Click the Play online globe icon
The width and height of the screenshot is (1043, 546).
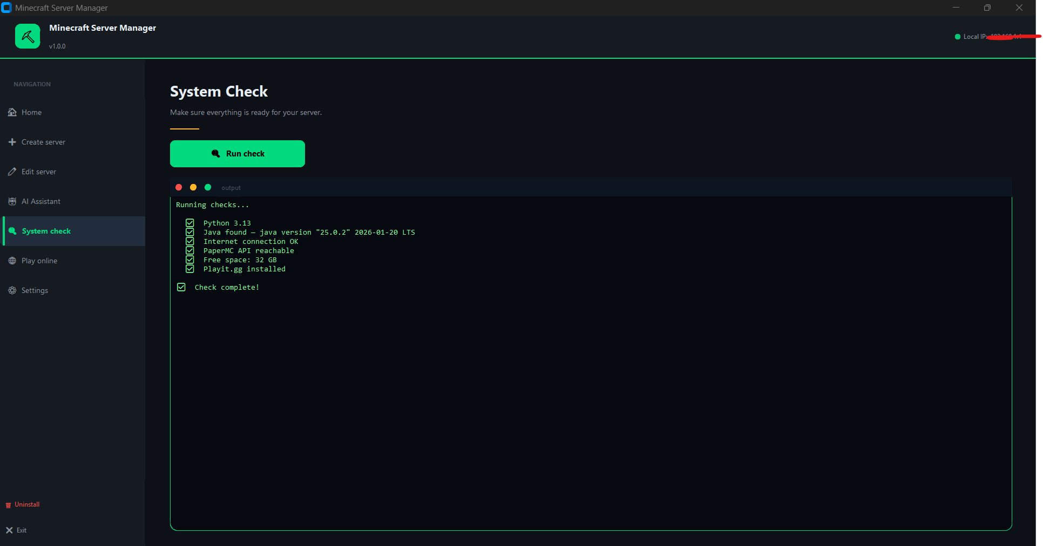tap(12, 261)
